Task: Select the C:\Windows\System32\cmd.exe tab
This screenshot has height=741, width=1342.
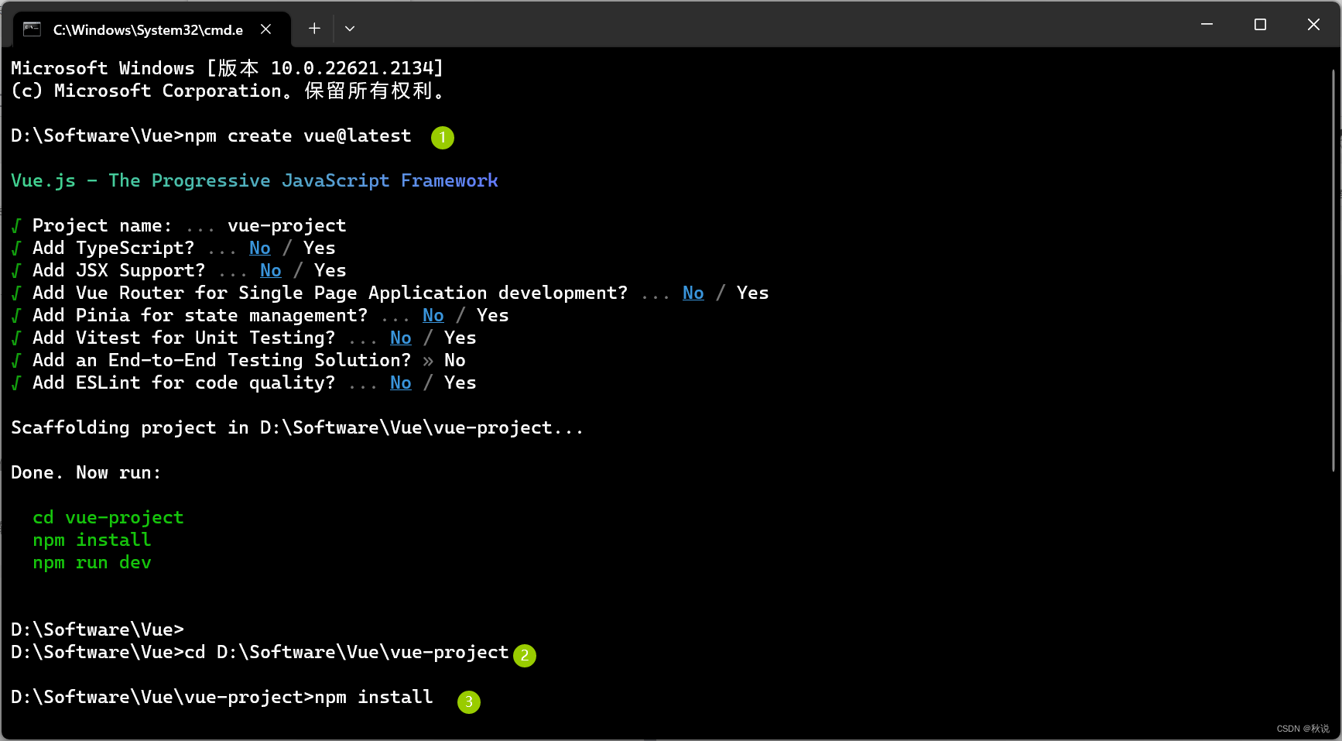Action: [x=152, y=29]
